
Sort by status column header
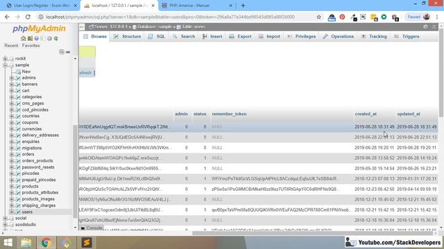click(200, 114)
